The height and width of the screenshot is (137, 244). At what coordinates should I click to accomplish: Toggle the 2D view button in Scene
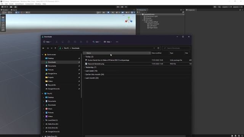click(104, 13)
